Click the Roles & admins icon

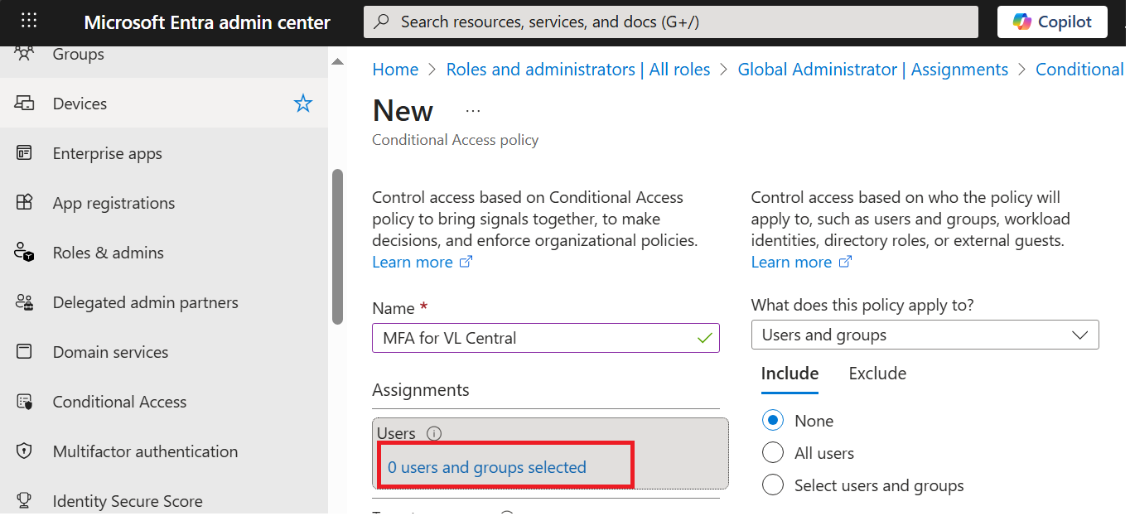[24, 253]
